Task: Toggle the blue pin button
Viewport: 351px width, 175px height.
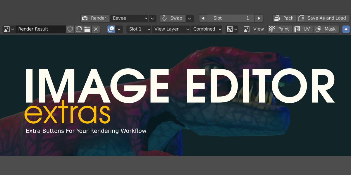Action: pos(111,29)
